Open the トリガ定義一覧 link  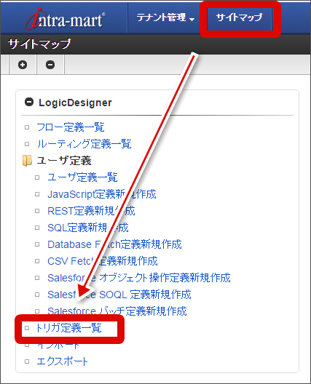pyautogui.click(x=68, y=328)
